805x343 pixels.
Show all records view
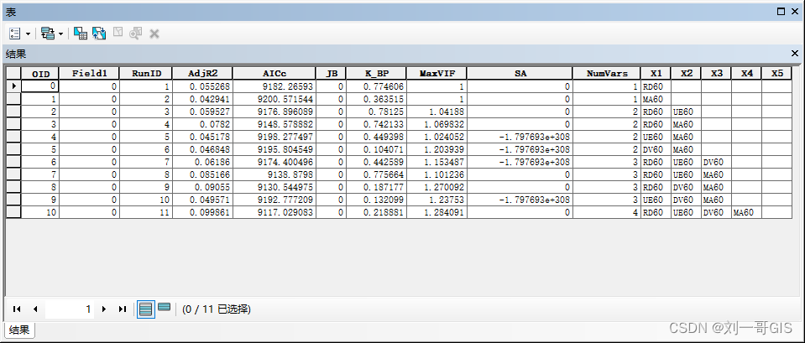pyautogui.click(x=146, y=309)
